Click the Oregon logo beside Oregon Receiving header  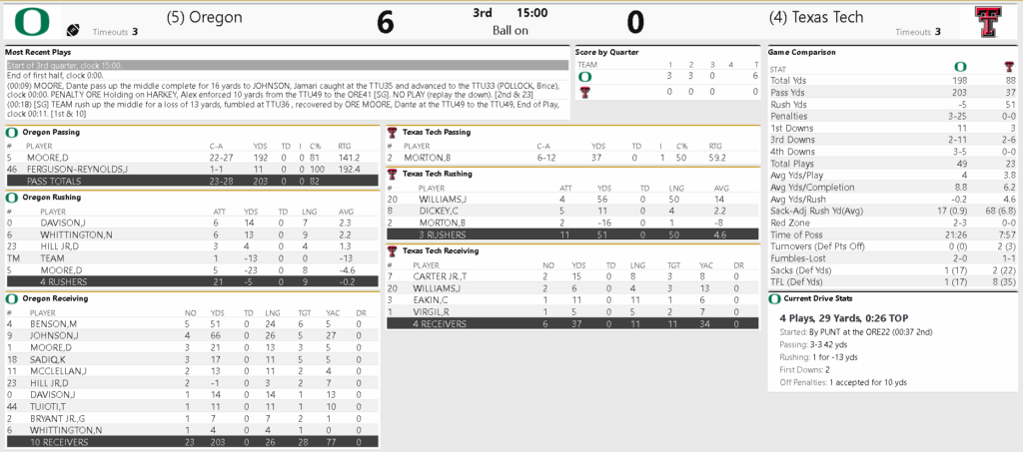(x=12, y=298)
